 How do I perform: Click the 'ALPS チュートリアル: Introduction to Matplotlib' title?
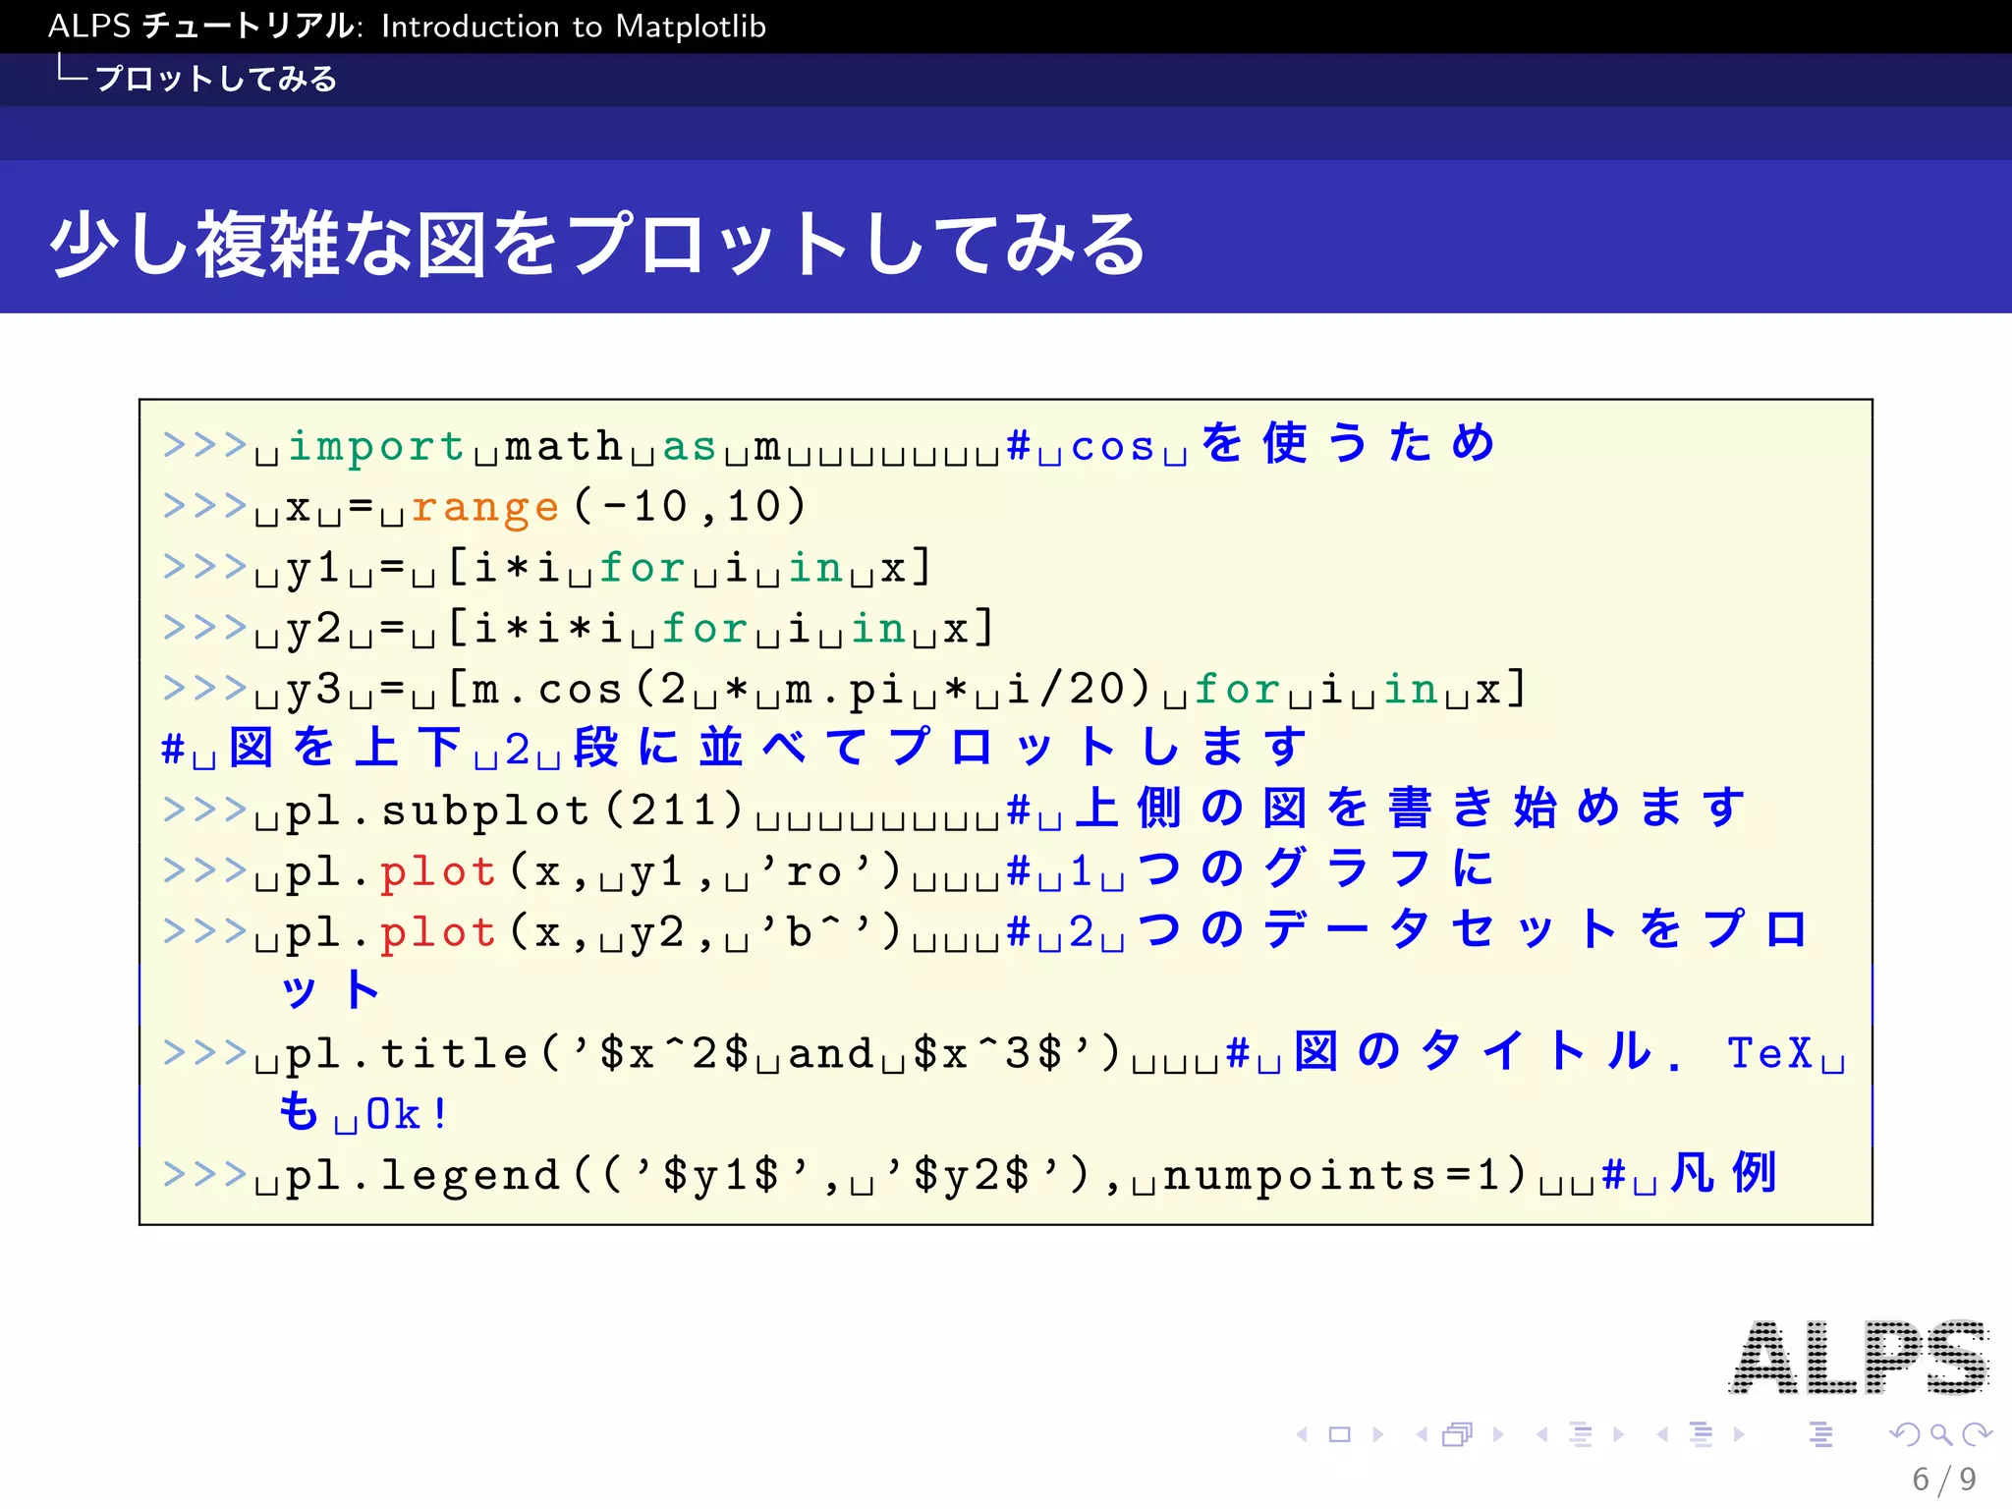click(407, 26)
